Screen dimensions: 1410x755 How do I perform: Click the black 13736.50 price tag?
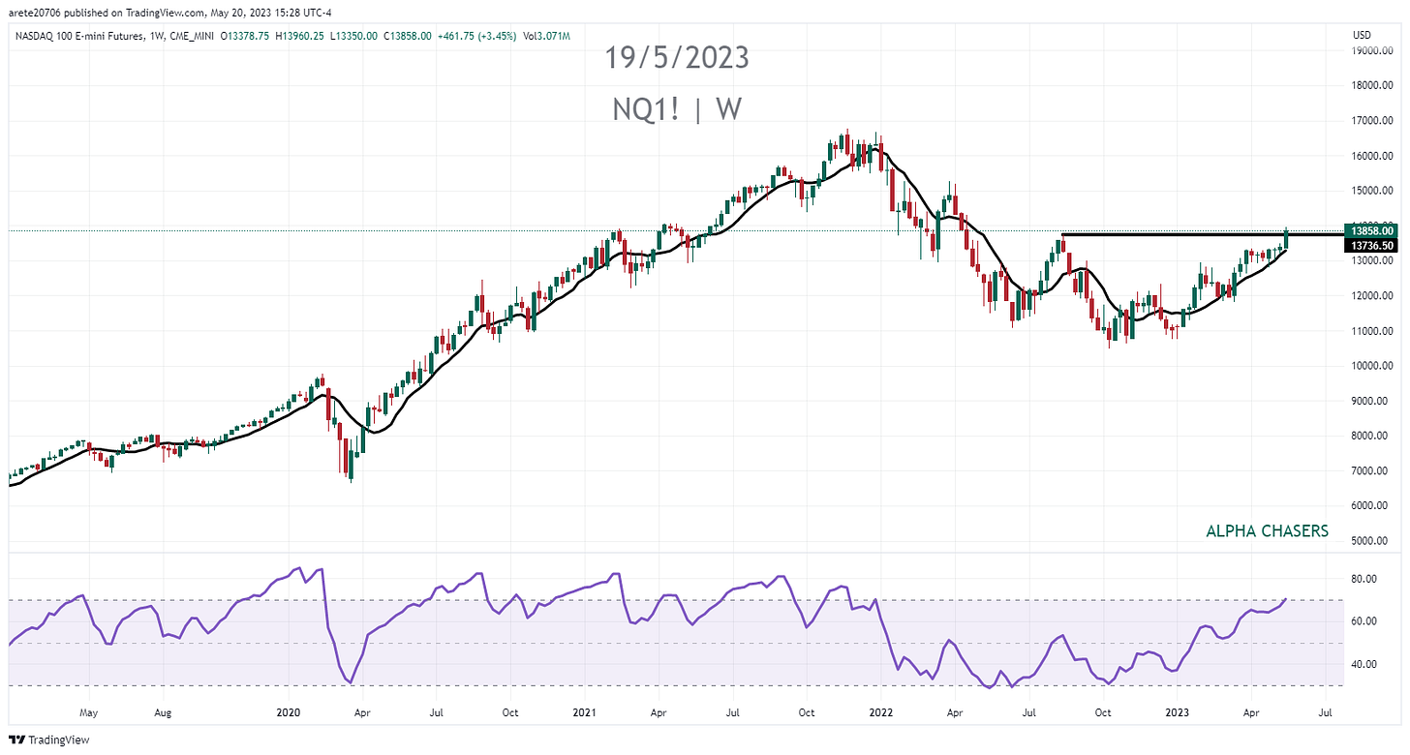pos(1369,246)
